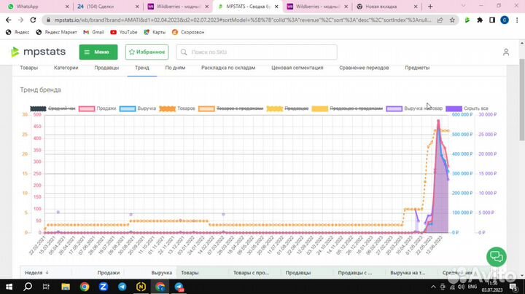This screenshot has height=294, width=525.
Task: Sort by Продавцы column header
Action: pyautogui.click(x=298, y=273)
